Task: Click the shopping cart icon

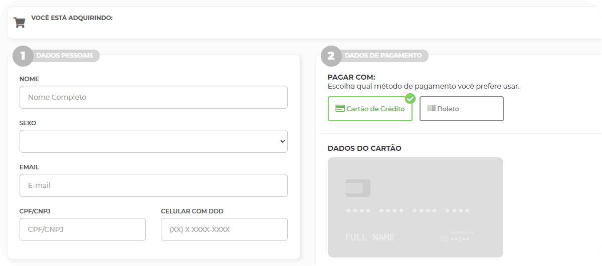Action: (19, 22)
